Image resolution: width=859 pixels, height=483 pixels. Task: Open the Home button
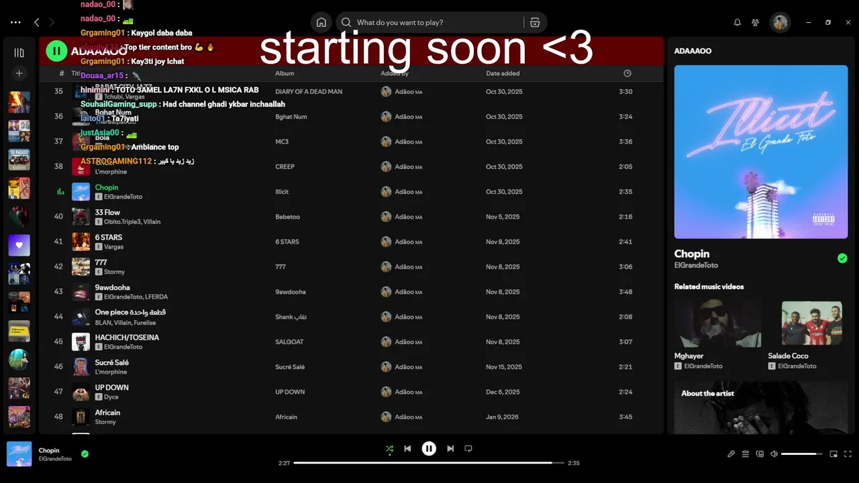(x=321, y=22)
